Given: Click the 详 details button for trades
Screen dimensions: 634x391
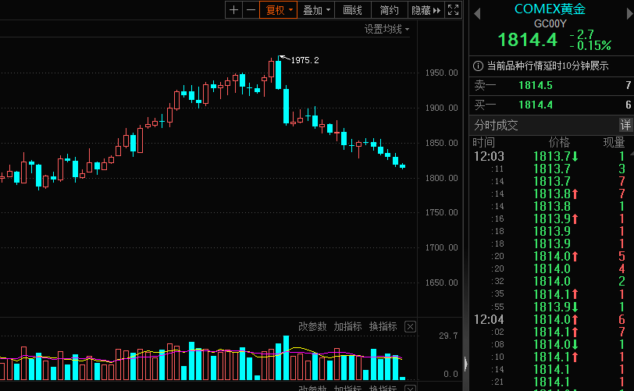Looking at the screenshot, I should coord(625,125).
